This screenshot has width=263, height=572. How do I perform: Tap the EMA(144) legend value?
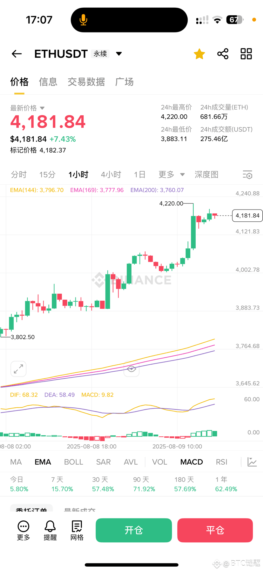(37, 190)
